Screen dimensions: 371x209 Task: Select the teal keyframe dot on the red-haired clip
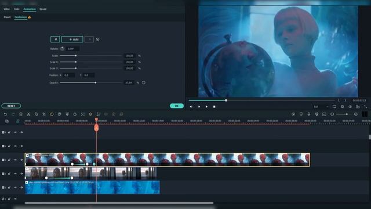[94, 164]
